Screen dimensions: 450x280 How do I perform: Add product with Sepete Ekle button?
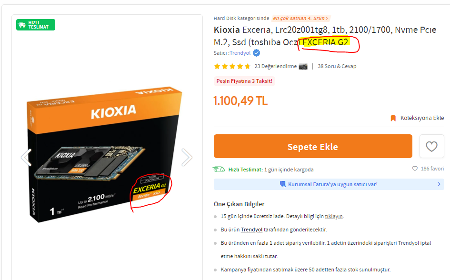click(313, 146)
